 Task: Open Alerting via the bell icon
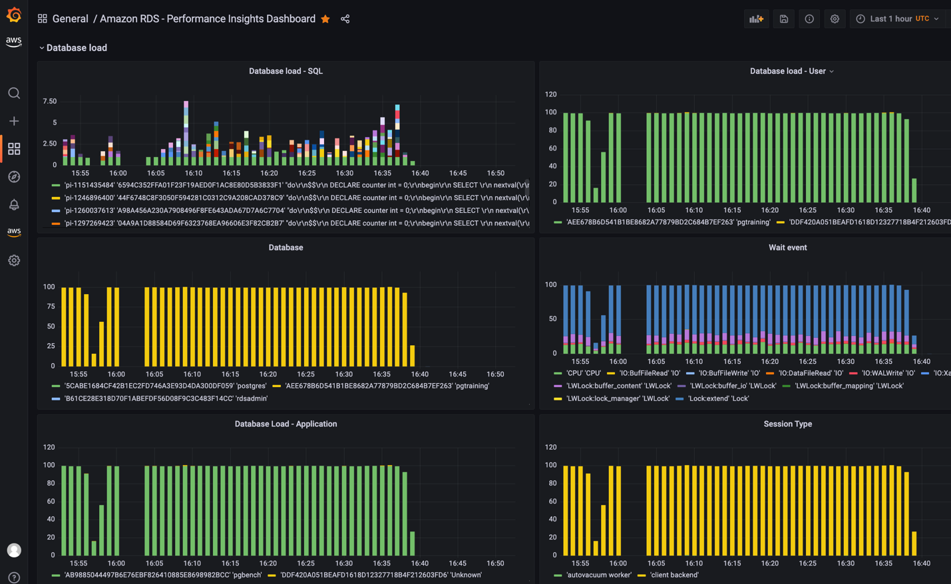click(14, 204)
